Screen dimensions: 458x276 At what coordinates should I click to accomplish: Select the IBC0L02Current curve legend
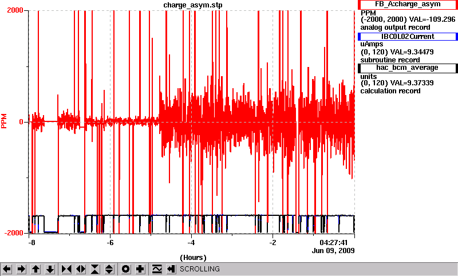pos(408,37)
